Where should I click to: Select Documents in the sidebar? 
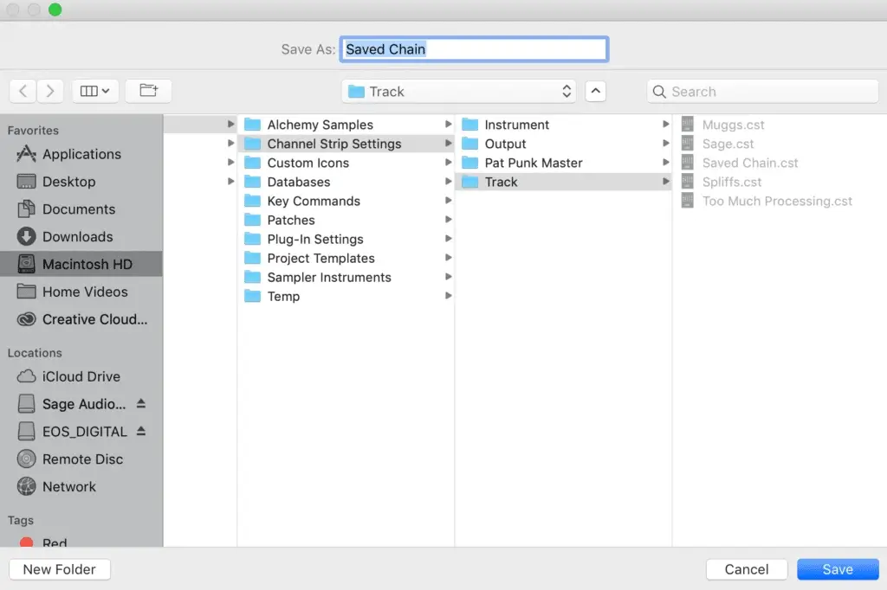pos(81,209)
